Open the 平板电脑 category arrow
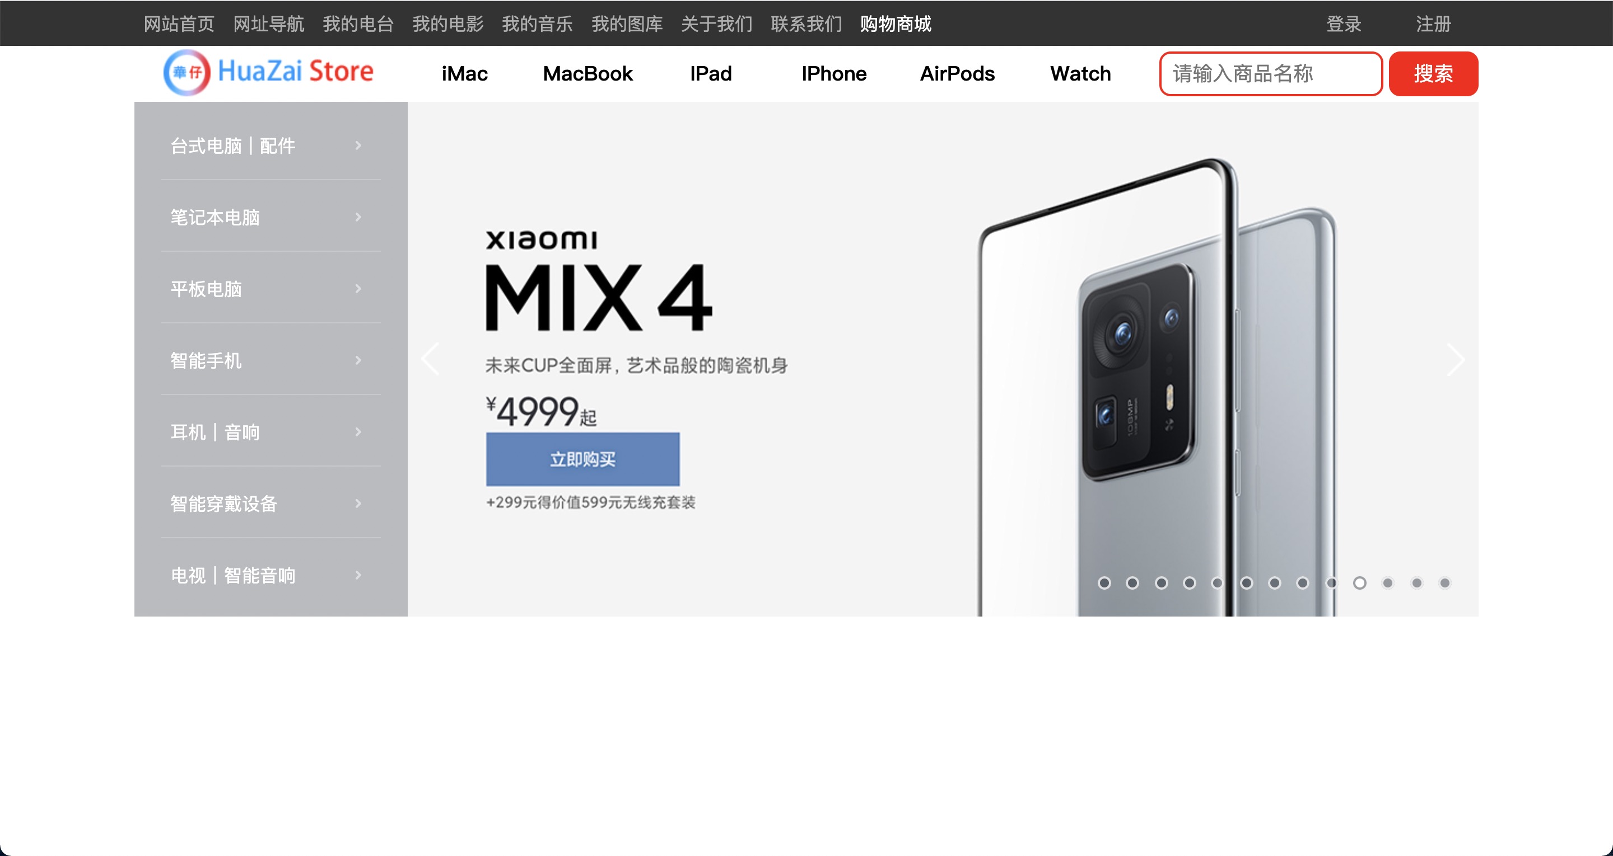Screen dimensions: 1613x856 358,289
